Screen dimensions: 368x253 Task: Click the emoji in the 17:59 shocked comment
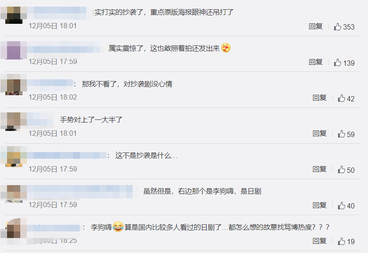pos(226,48)
